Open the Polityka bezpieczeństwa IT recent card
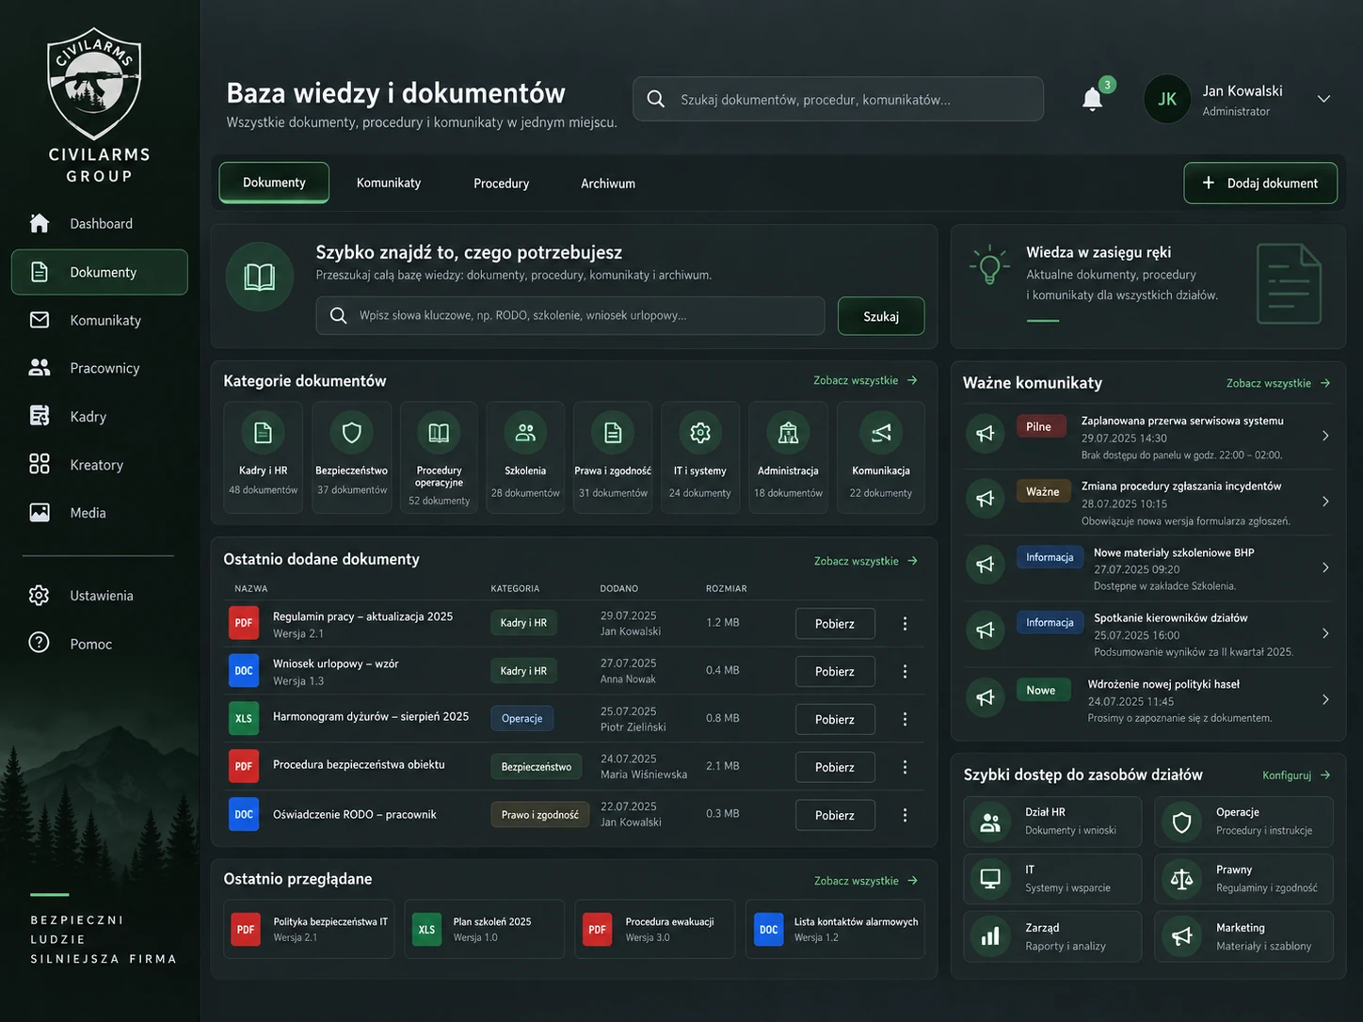This screenshot has height=1022, width=1363. [x=309, y=929]
